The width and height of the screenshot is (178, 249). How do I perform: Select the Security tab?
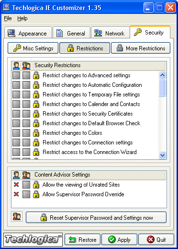[150, 32]
